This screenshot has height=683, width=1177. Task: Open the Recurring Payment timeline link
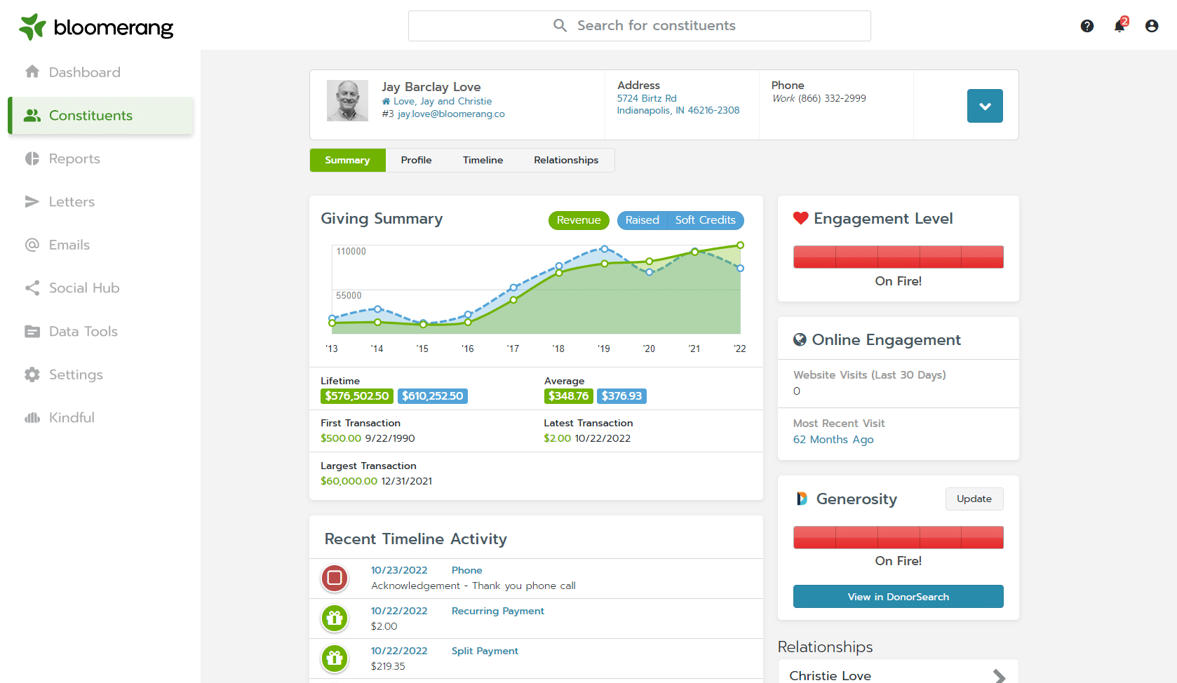(x=497, y=611)
